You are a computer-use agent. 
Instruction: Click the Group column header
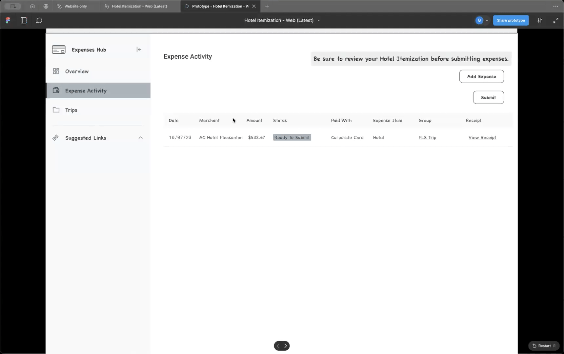point(425,120)
